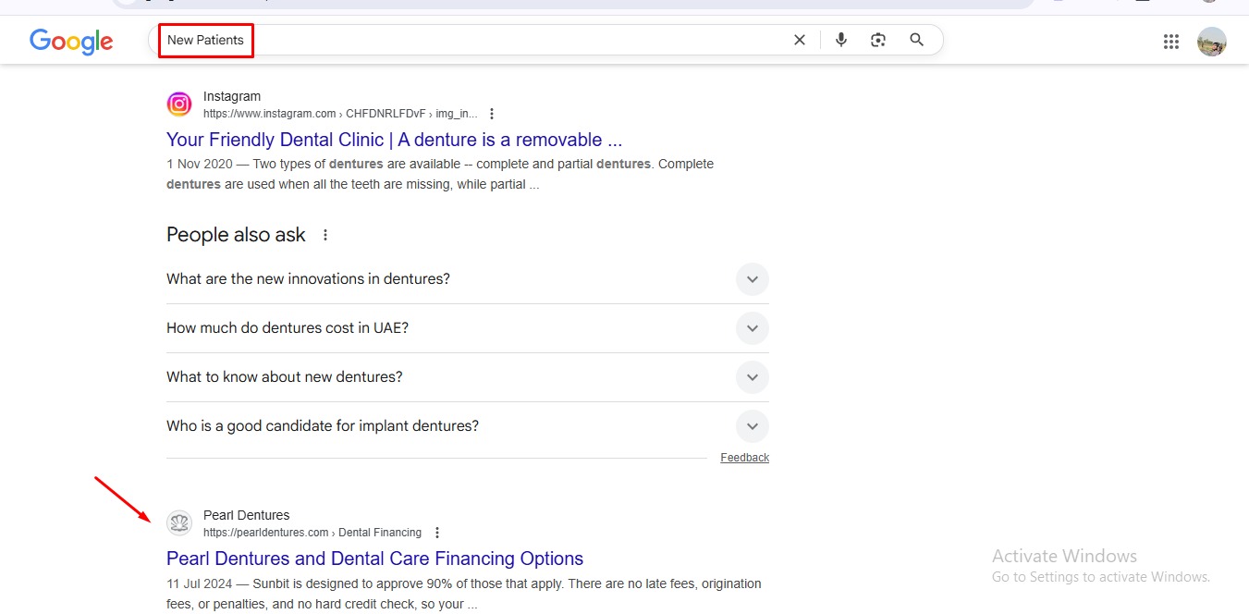The width and height of the screenshot is (1249, 614).
Task: Click the magnifying glass search button
Action: coord(916,40)
